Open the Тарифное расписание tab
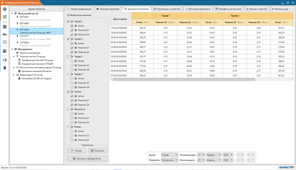This screenshot has width=296, height=170. tap(229, 9)
